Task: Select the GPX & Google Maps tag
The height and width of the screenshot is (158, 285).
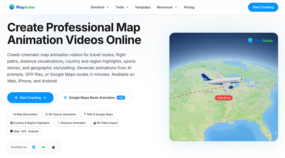Action: point(98,114)
